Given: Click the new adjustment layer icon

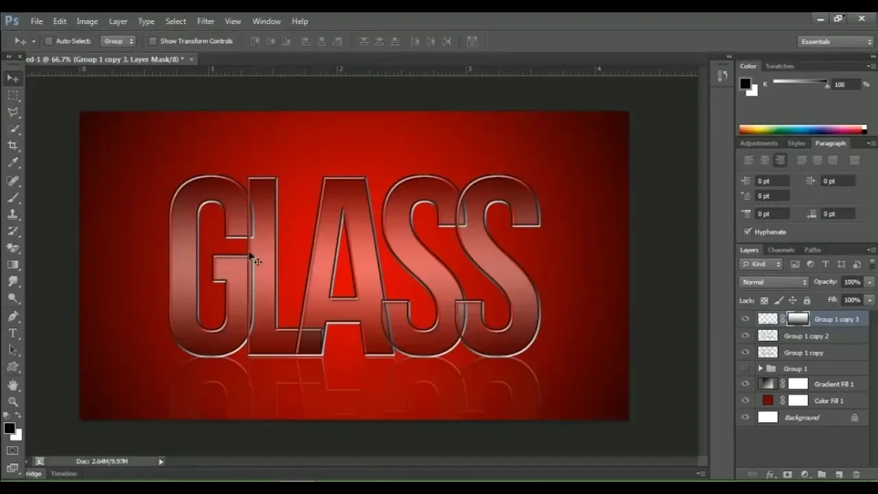Looking at the screenshot, I should pyautogui.click(x=805, y=475).
